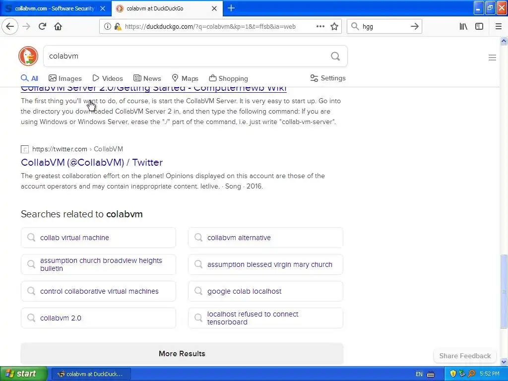Click the orange magnifier tray icon
This screenshot has height=381, width=508.
click(471, 374)
